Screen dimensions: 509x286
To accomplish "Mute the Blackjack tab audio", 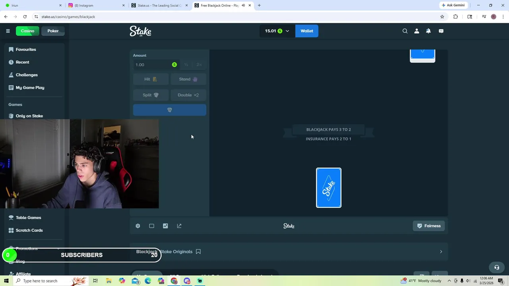I will (x=243, y=6).
